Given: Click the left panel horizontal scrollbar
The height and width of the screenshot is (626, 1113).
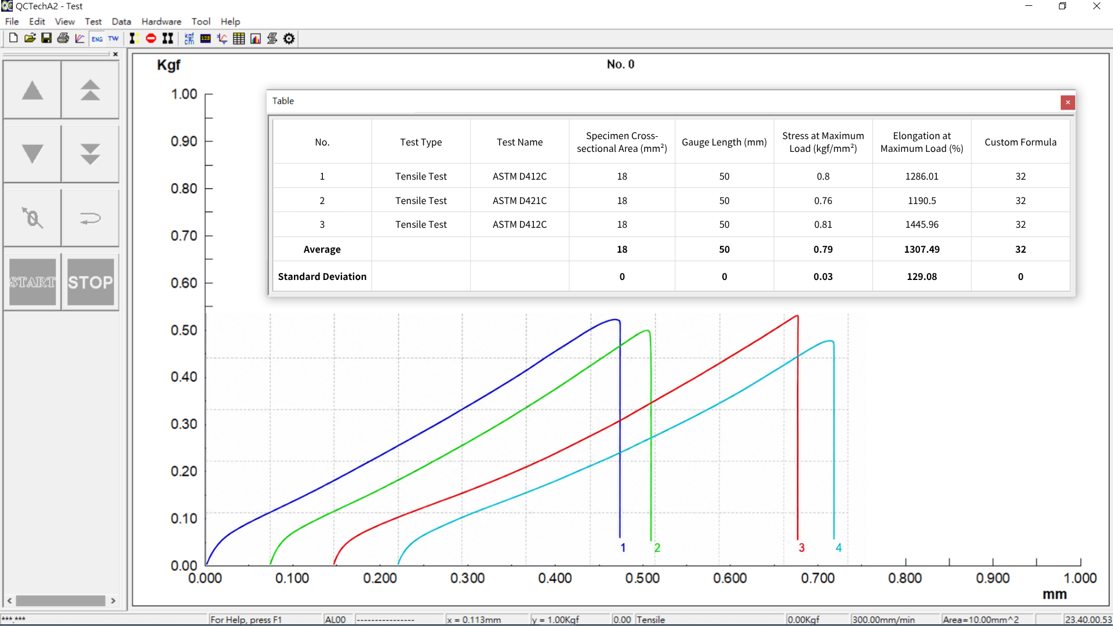Looking at the screenshot, I should [60, 600].
